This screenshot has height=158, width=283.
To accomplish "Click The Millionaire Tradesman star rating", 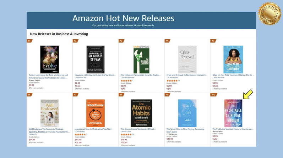I will pyautogui.click(x=127, y=81).
